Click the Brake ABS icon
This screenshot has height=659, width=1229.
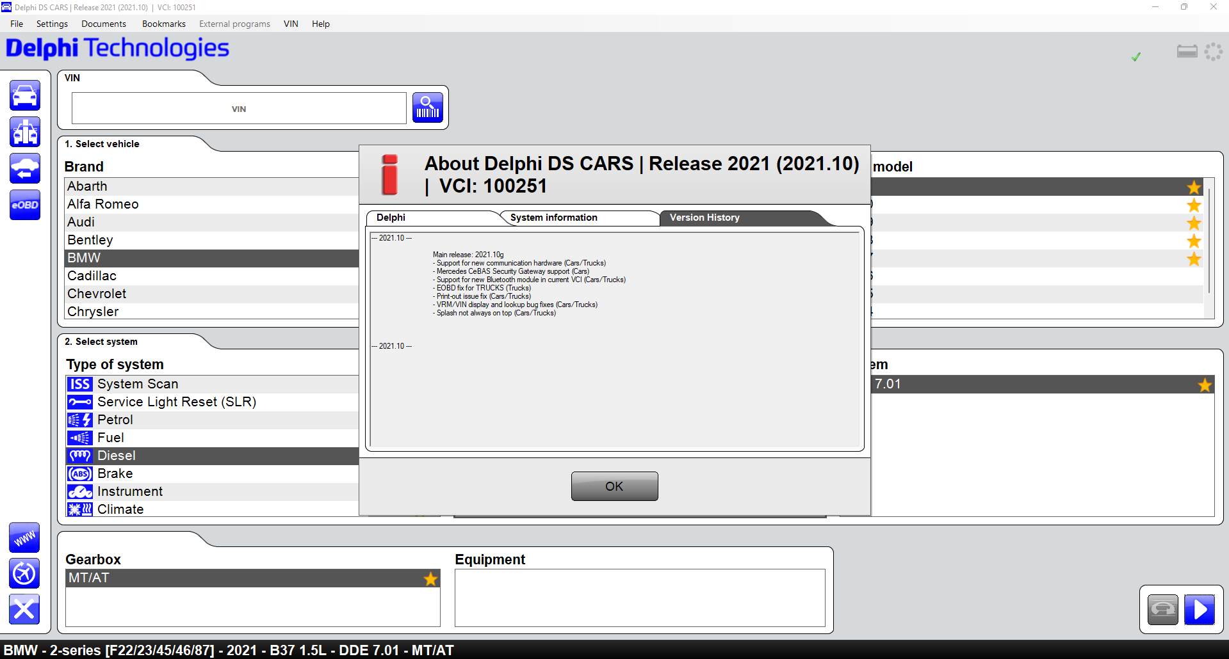point(80,473)
